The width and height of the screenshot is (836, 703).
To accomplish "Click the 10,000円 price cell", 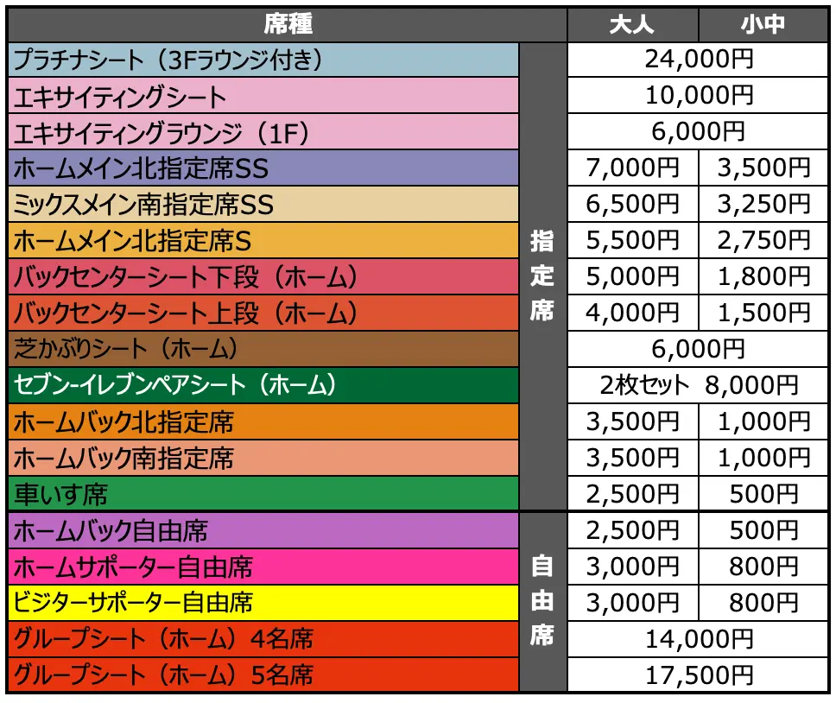I will click(698, 96).
